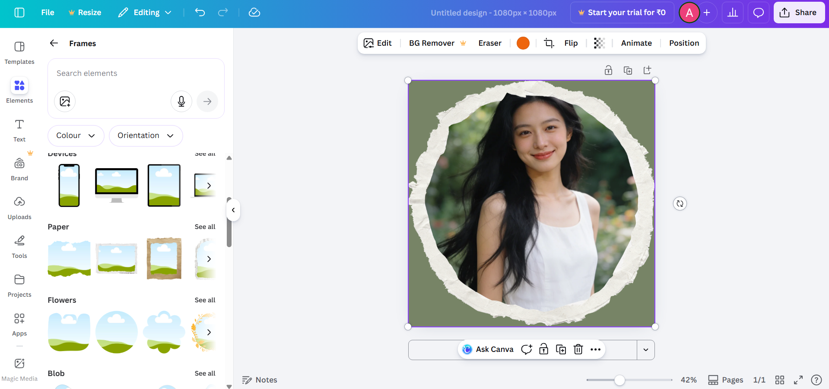Viewport: 829px width, 389px height.
Task: Open the Editing mode dropdown
Action: 145,13
